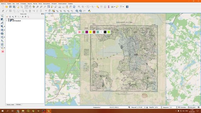Click the coordinates input field

click(x=114, y=107)
